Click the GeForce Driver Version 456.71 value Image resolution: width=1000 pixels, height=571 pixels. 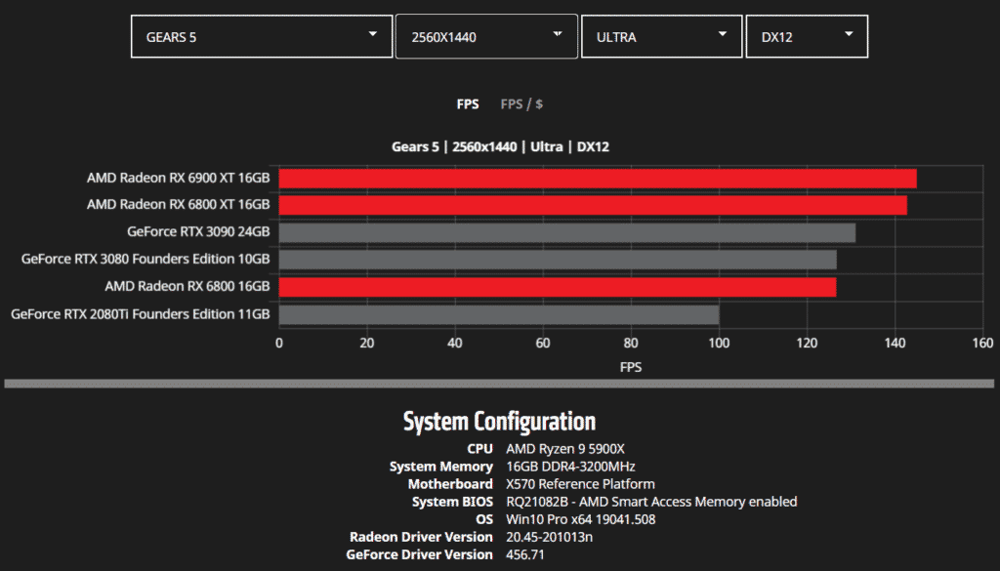tap(524, 554)
